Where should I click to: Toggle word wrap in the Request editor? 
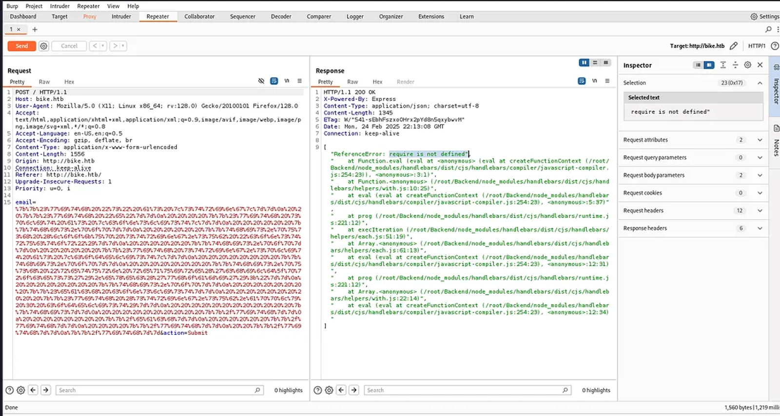(274, 81)
